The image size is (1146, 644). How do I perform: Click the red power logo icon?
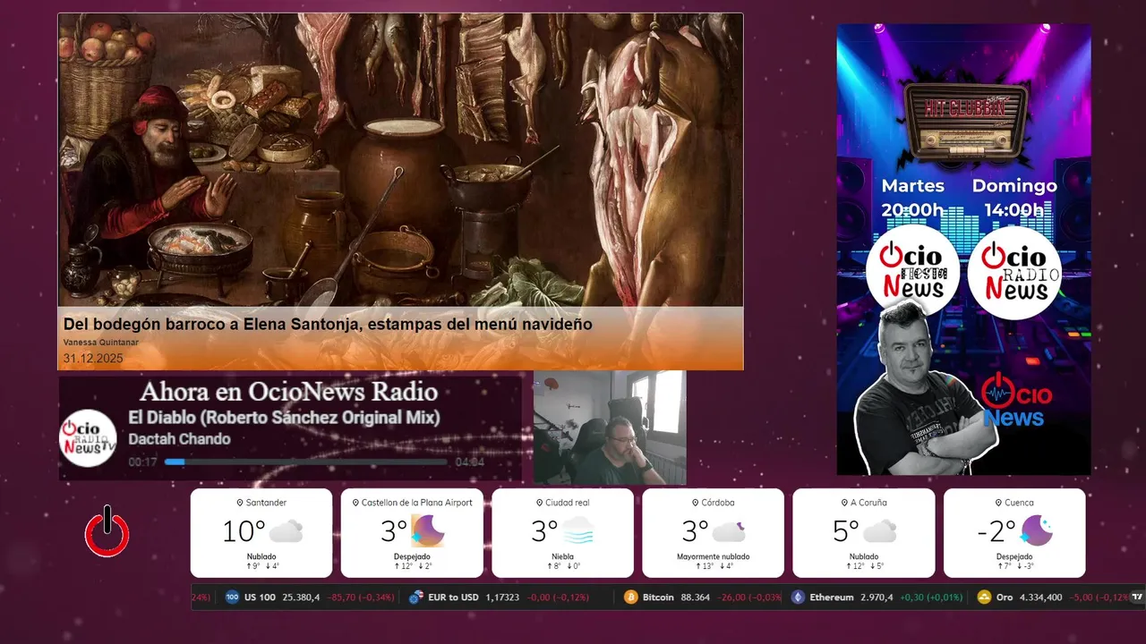coord(107,532)
